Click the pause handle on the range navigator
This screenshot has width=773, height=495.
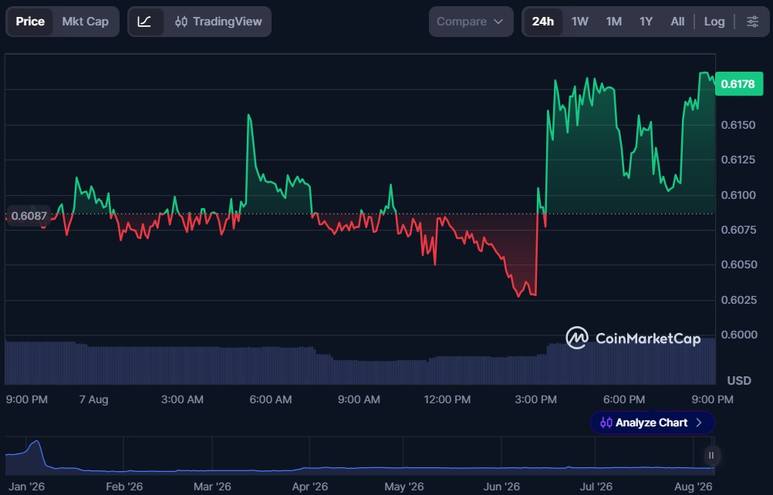coord(711,455)
